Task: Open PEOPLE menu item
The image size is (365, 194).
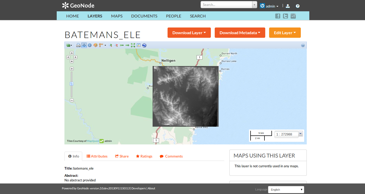Action: point(173,16)
